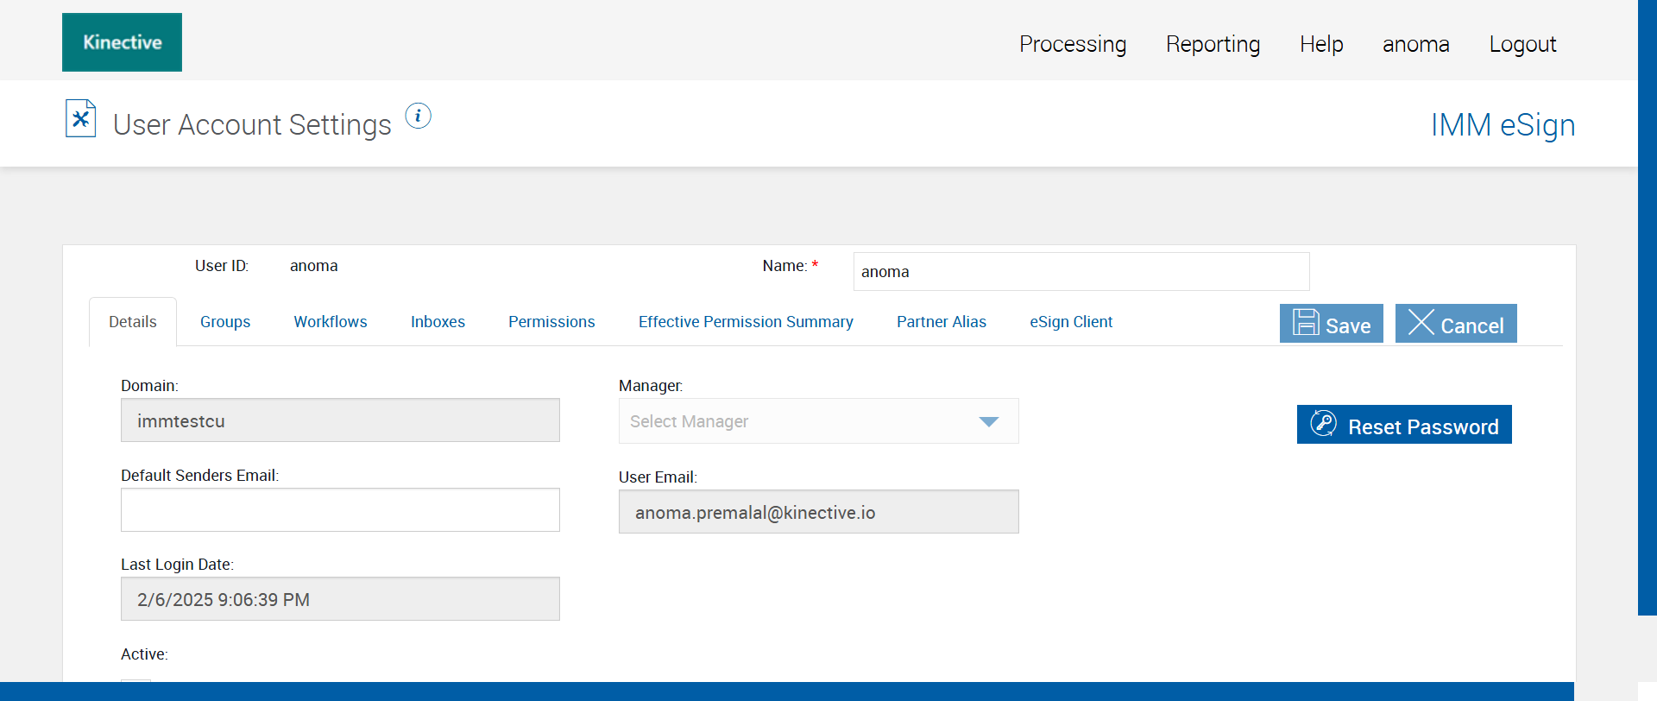Click into the Name text field

(1081, 272)
